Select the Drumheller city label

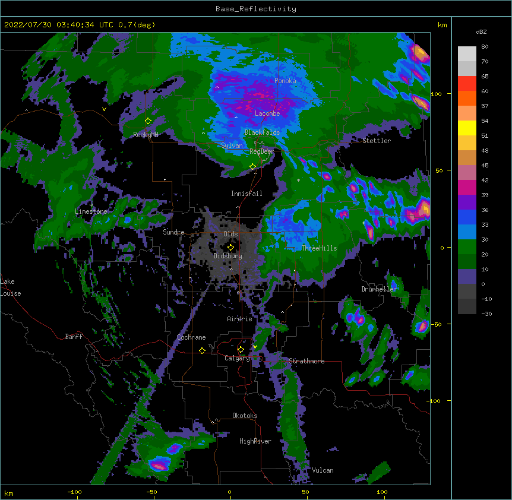point(379,289)
